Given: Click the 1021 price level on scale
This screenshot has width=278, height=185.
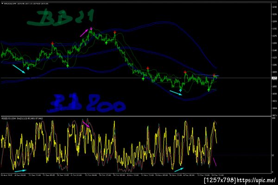Looking at the screenshot, I should pos(274,101).
